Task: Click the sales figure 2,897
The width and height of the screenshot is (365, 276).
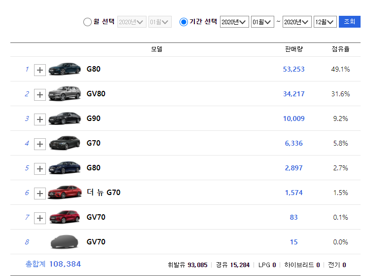Action: point(293,168)
